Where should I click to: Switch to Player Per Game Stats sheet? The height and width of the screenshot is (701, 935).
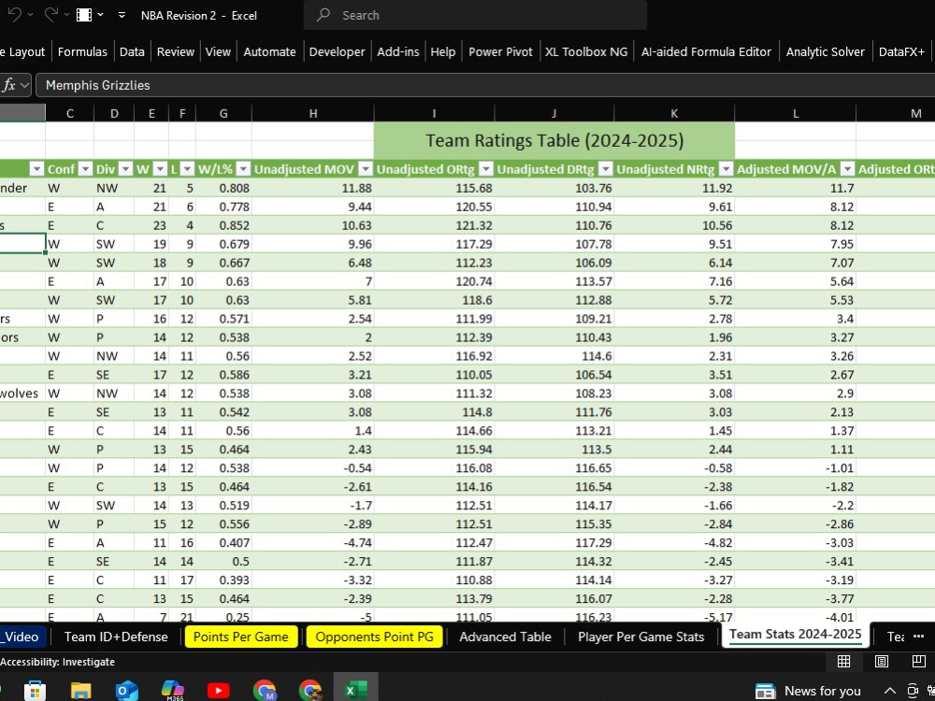click(641, 637)
